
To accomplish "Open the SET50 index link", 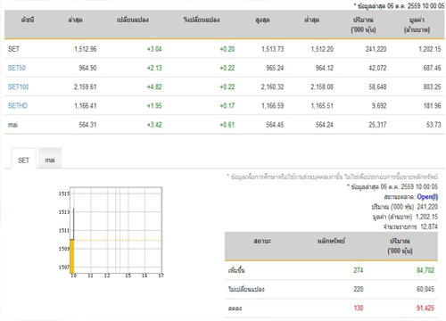I will click(17, 68).
